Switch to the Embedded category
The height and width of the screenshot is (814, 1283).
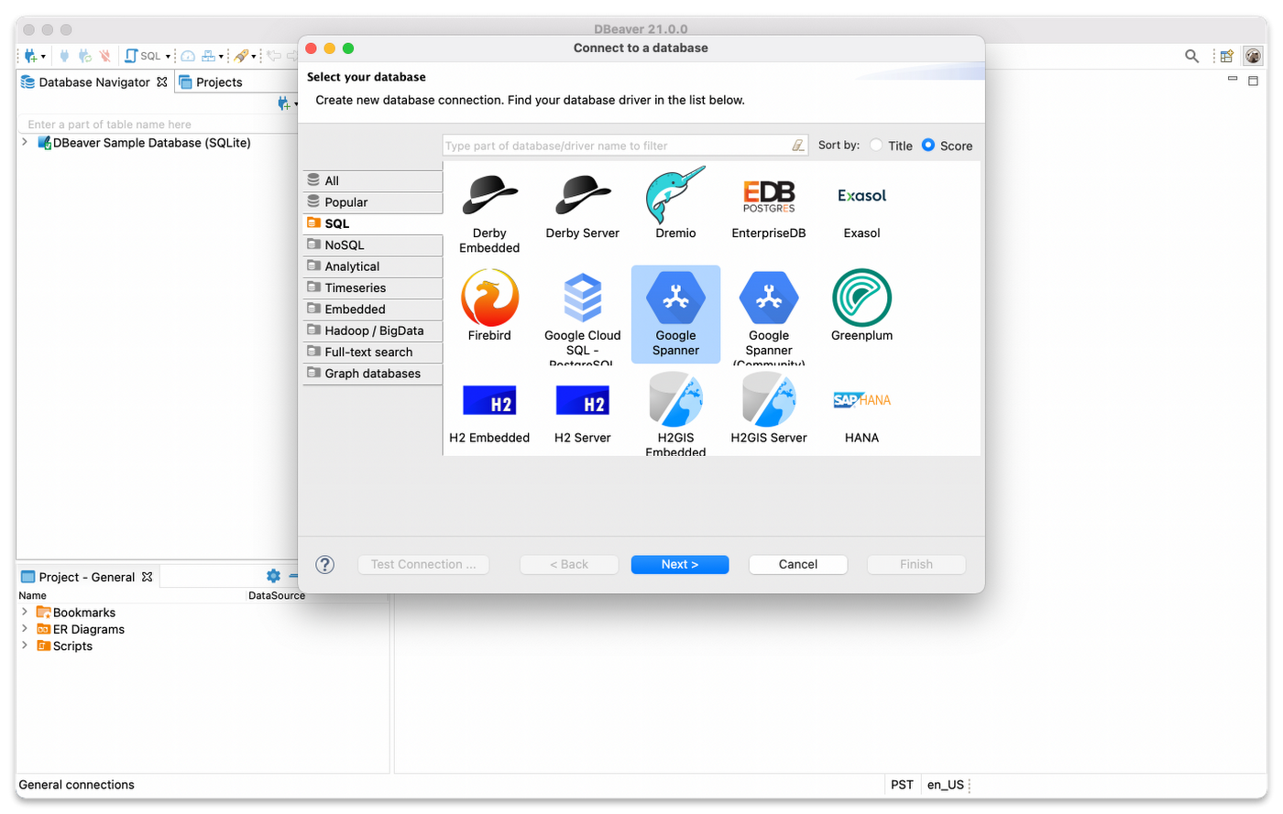pyautogui.click(x=373, y=309)
